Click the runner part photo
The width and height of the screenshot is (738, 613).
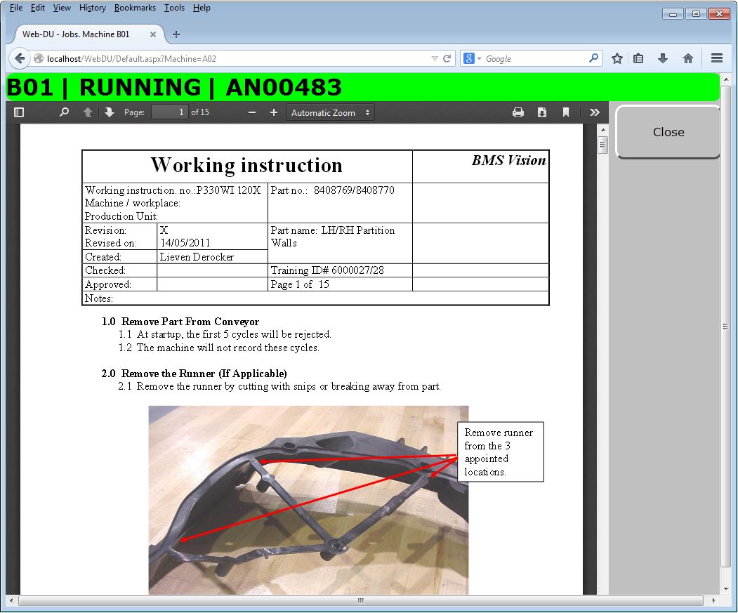308,500
